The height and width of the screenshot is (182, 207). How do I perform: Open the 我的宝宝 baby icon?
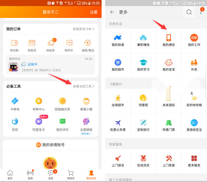169,63
